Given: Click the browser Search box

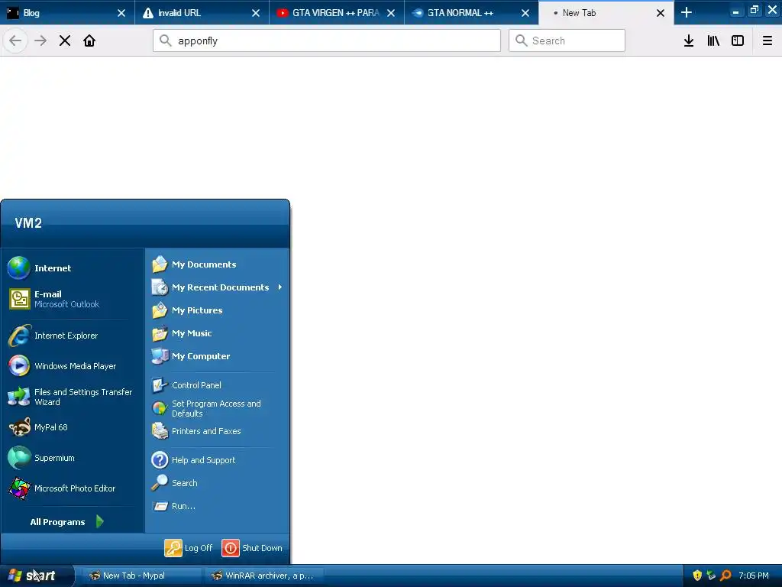Looking at the screenshot, I should point(567,41).
